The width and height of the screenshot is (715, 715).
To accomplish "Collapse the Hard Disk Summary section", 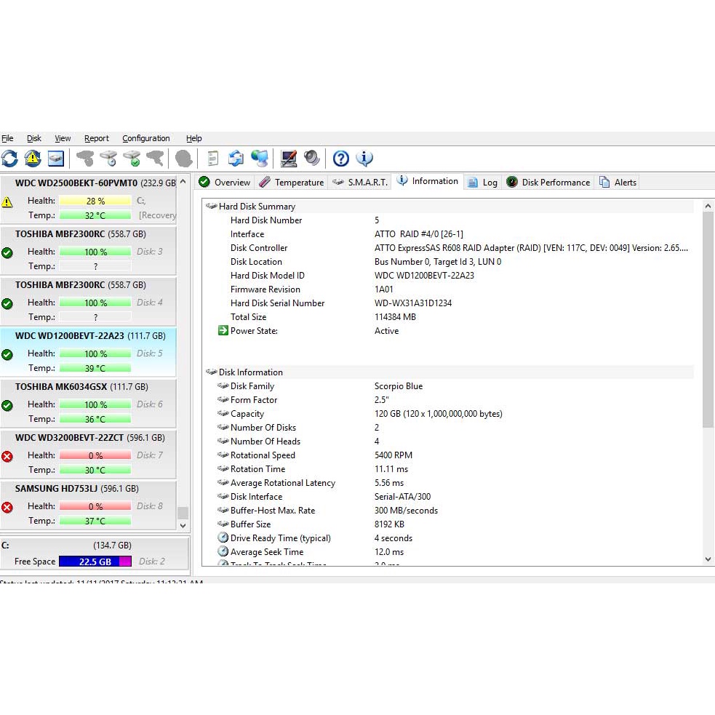I will (211, 207).
